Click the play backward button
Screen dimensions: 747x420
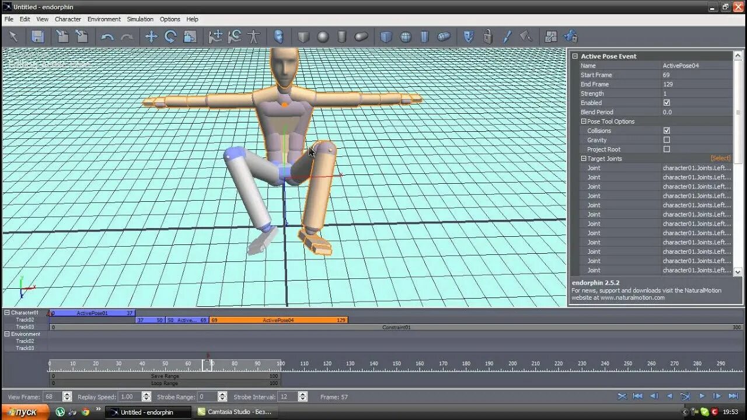click(x=669, y=396)
